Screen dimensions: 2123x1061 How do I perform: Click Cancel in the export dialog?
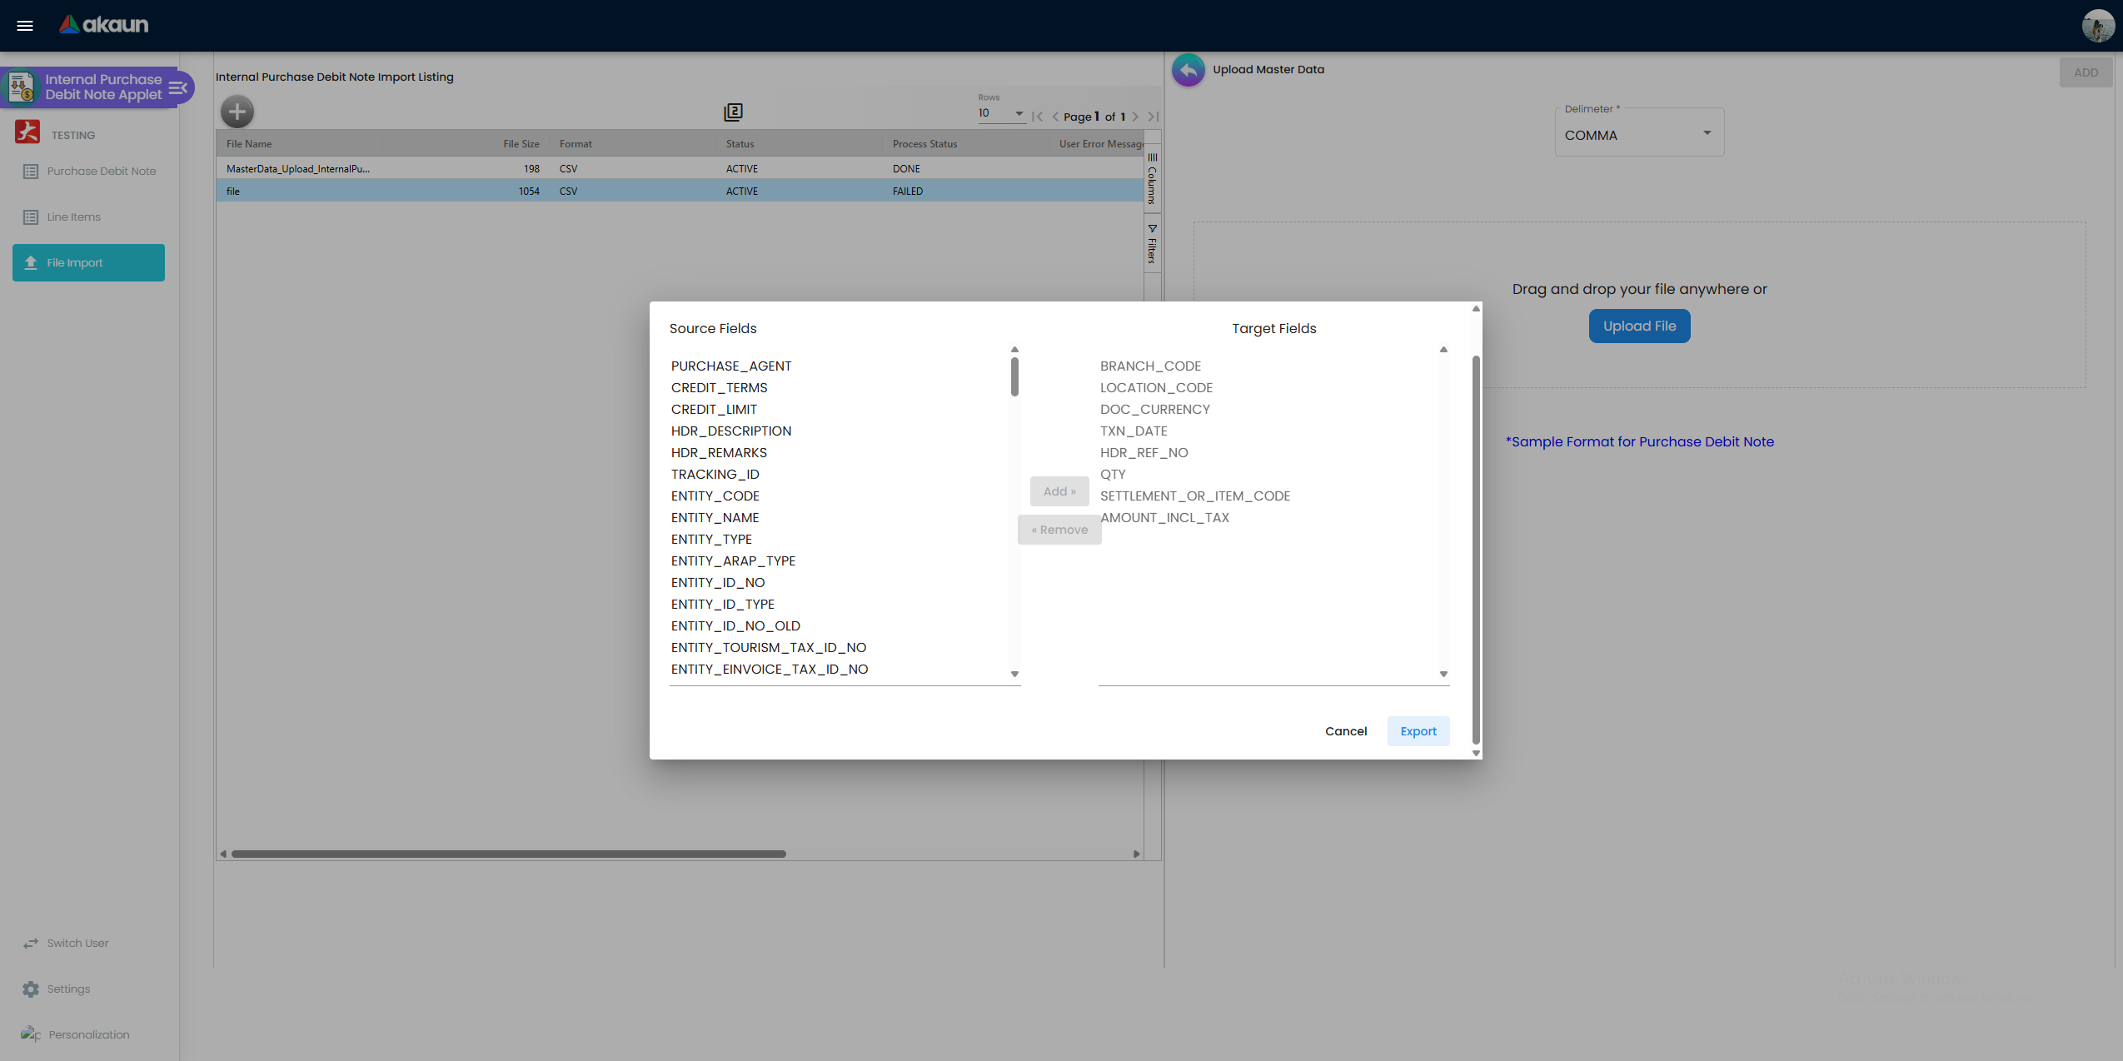pos(1346,731)
